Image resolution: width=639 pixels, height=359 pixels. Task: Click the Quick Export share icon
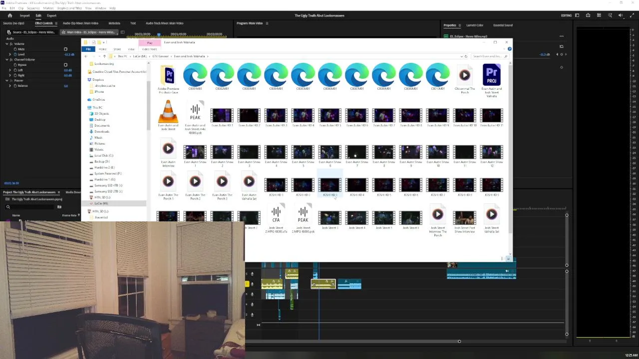click(588, 15)
